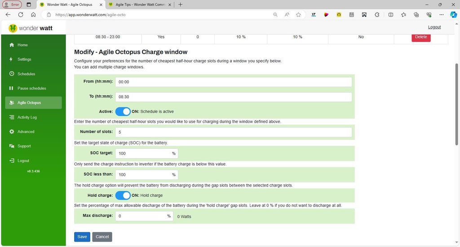The height and width of the screenshot is (247, 460).
Task: Click the Pause schedules pause icon
Action: click(11, 88)
